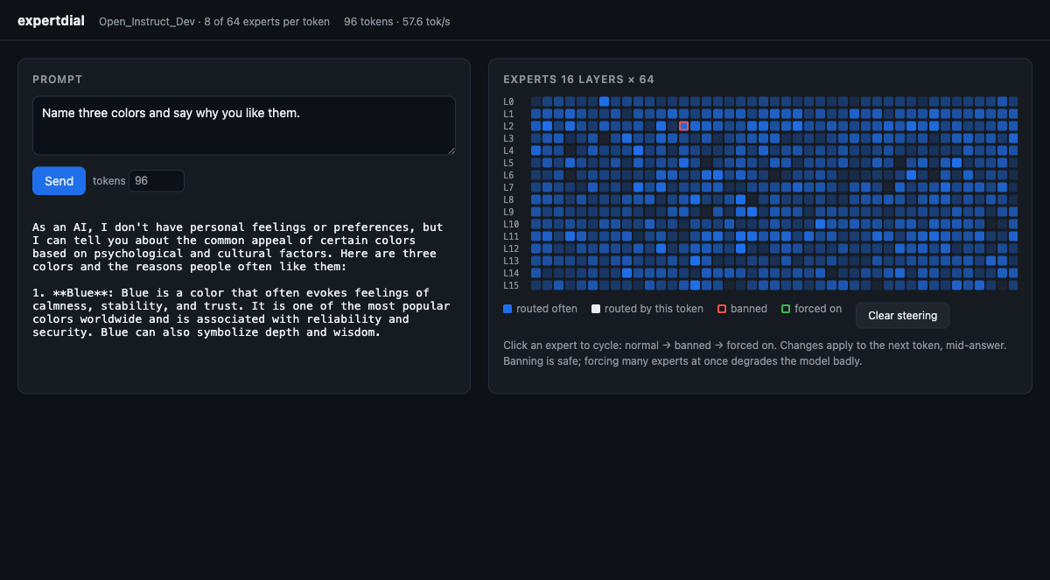
Task: Click the L13 row label
Action: [x=512, y=261]
